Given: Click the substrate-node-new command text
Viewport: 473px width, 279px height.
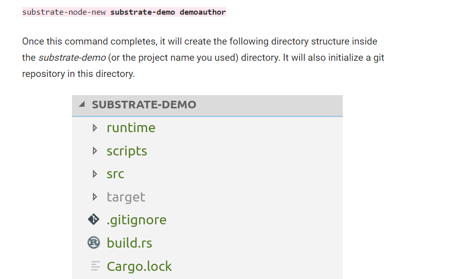Looking at the screenshot, I should [64, 12].
